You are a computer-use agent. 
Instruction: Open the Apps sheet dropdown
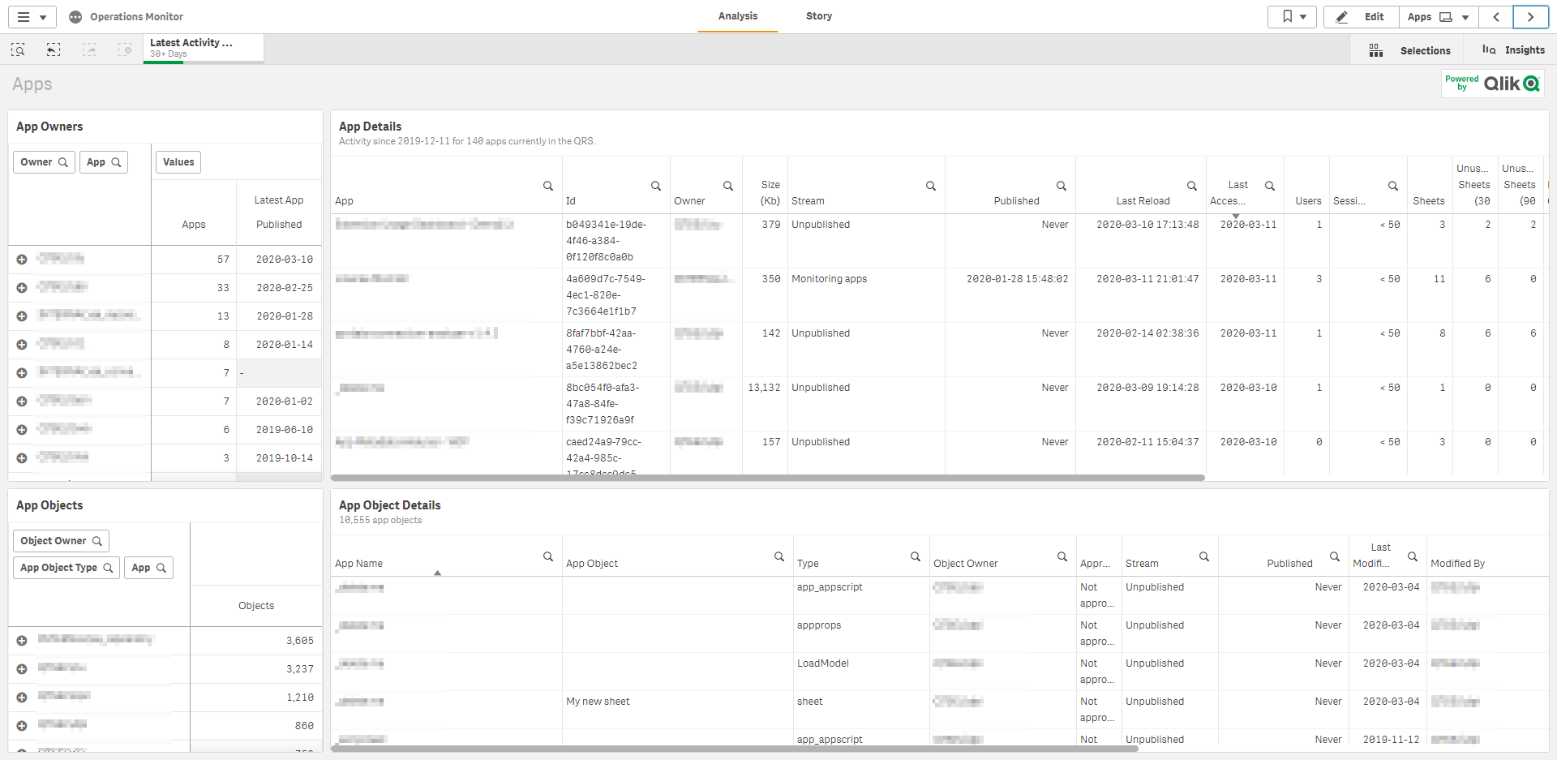pos(1438,17)
